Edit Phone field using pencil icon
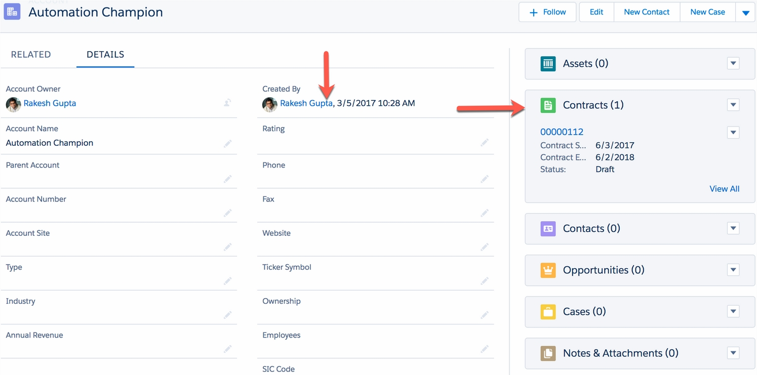 point(485,179)
